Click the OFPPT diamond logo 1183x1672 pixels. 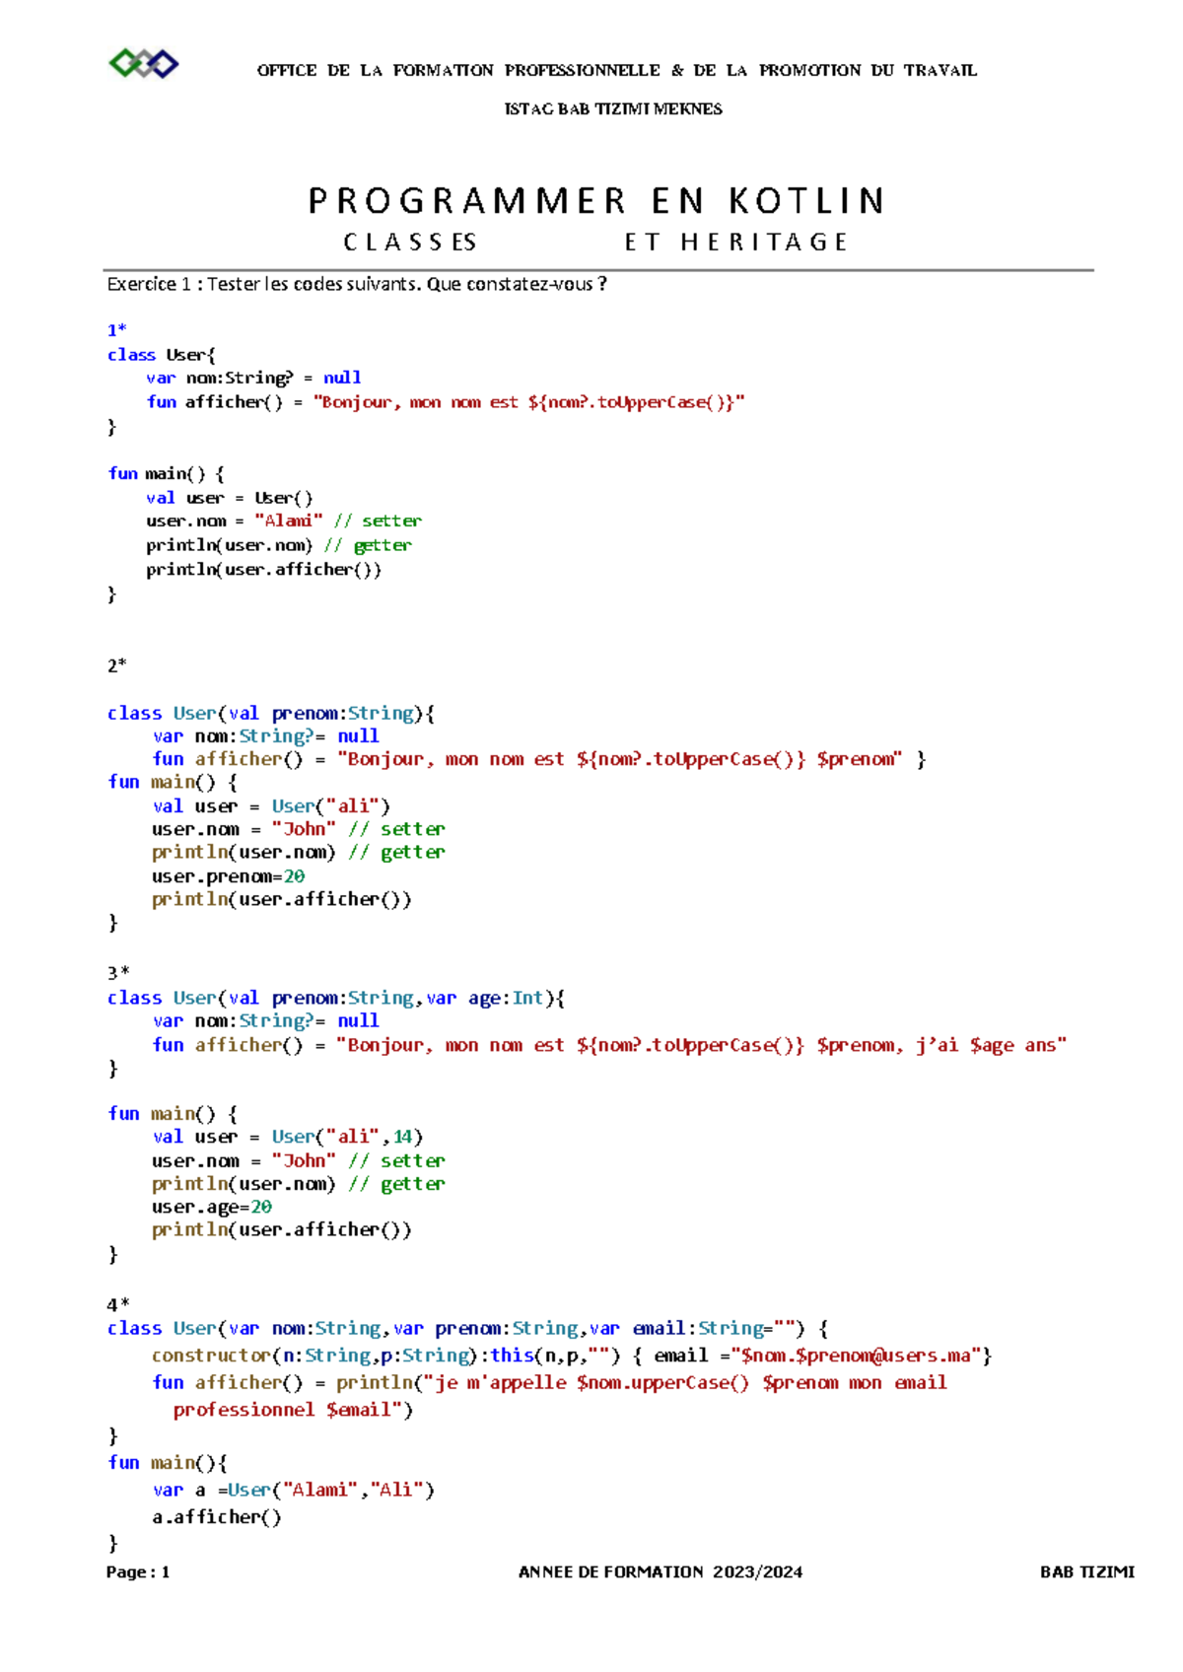pyautogui.click(x=144, y=64)
